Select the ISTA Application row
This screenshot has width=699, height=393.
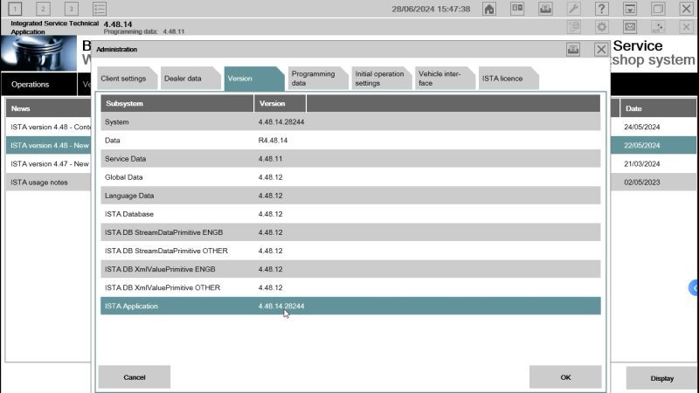pyautogui.click(x=350, y=307)
